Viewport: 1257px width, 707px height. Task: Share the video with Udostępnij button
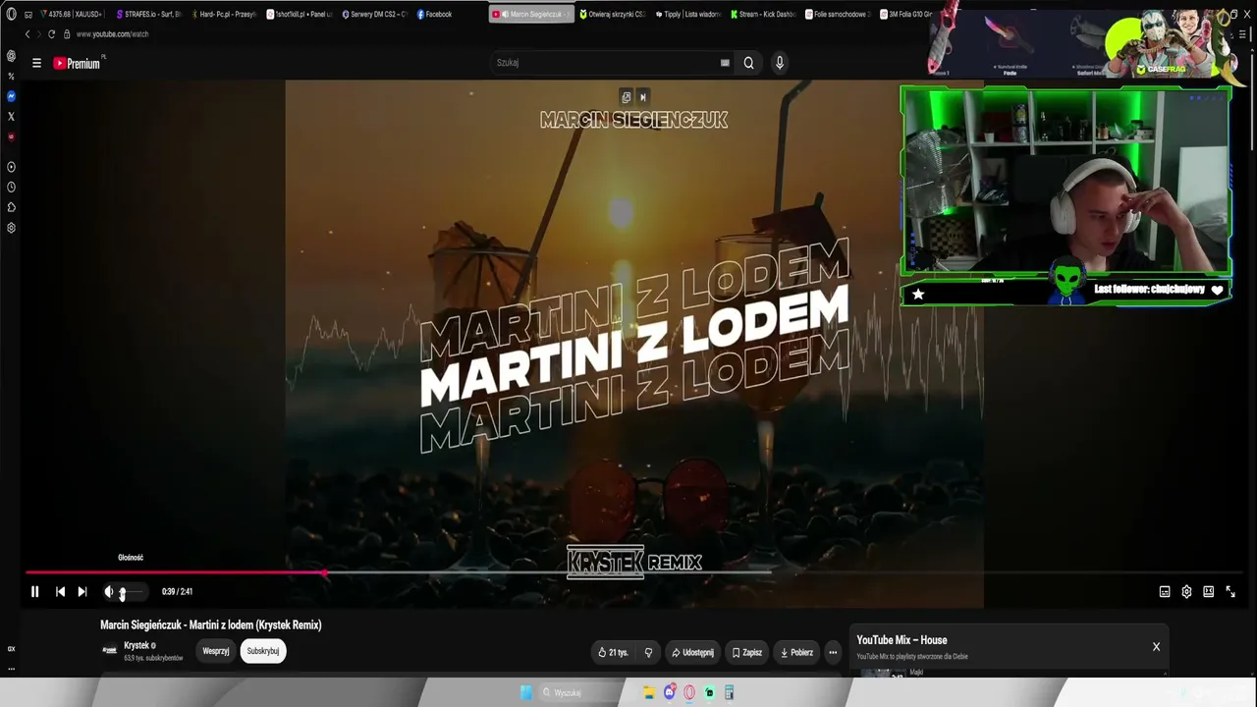693,652
